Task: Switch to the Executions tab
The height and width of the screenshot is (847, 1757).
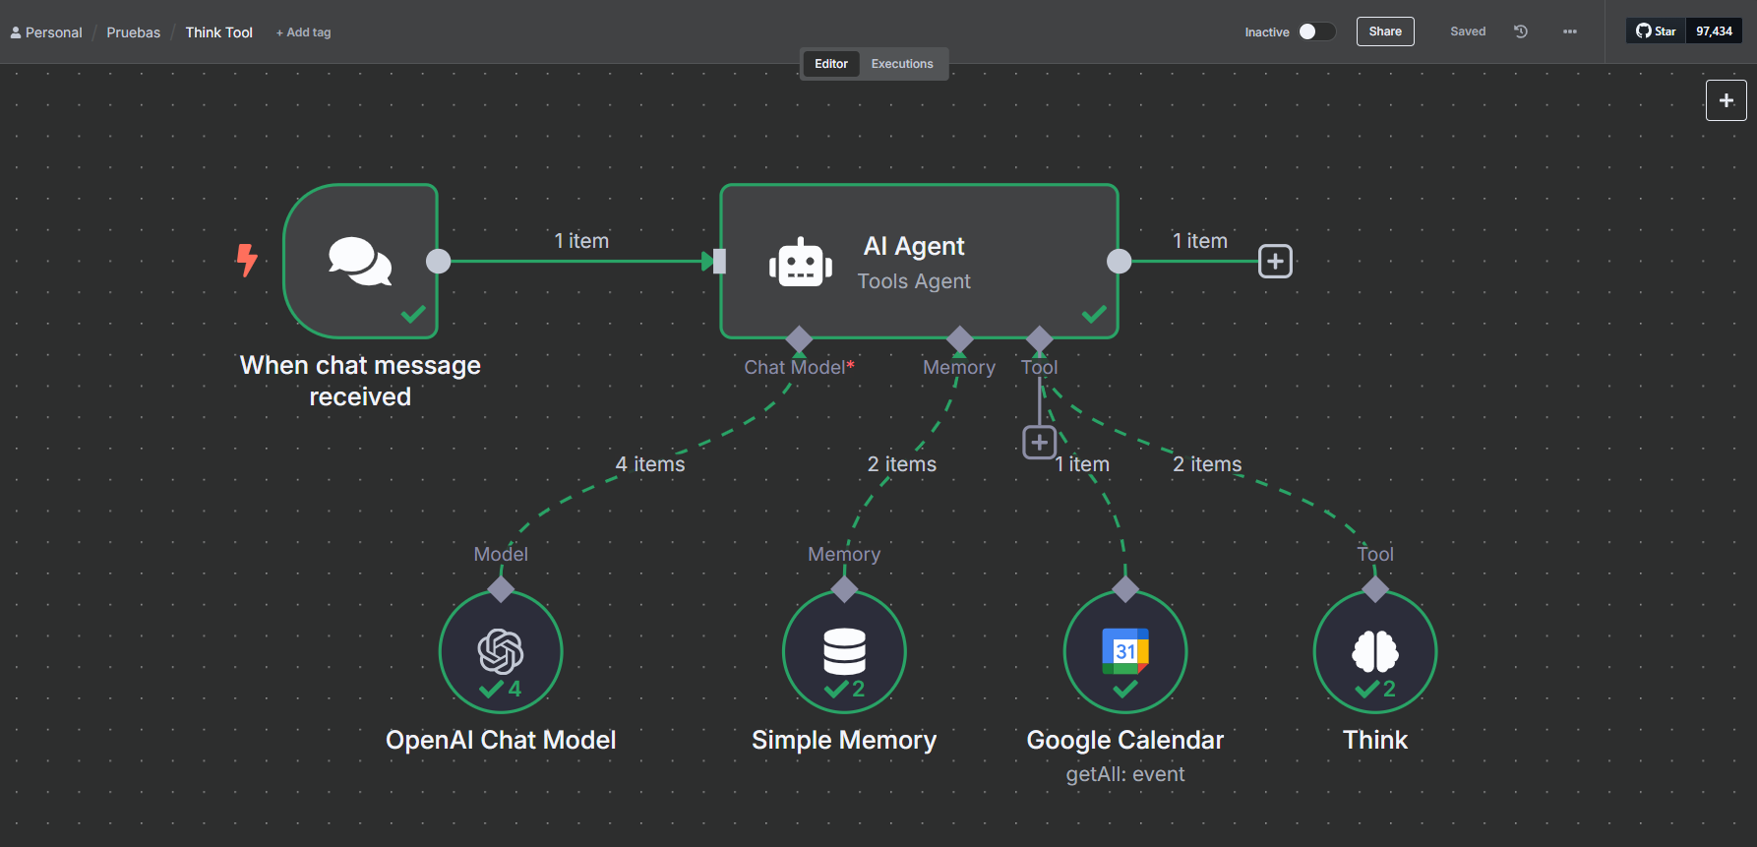Action: pyautogui.click(x=902, y=64)
